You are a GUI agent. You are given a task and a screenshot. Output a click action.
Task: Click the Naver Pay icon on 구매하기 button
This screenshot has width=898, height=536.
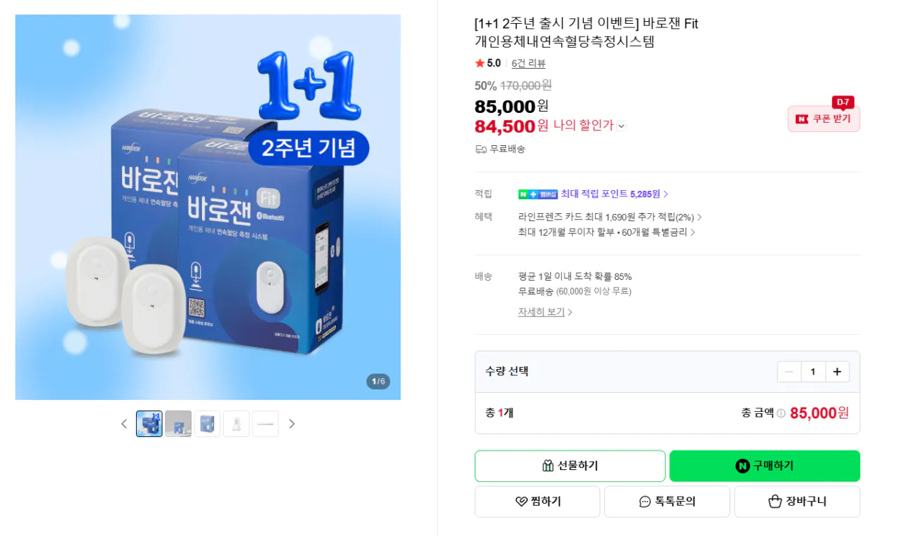coord(742,465)
